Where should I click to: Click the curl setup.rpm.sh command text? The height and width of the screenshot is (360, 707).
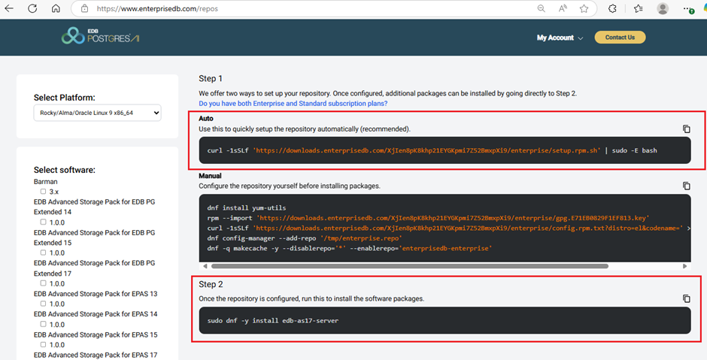(x=432, y=150)
